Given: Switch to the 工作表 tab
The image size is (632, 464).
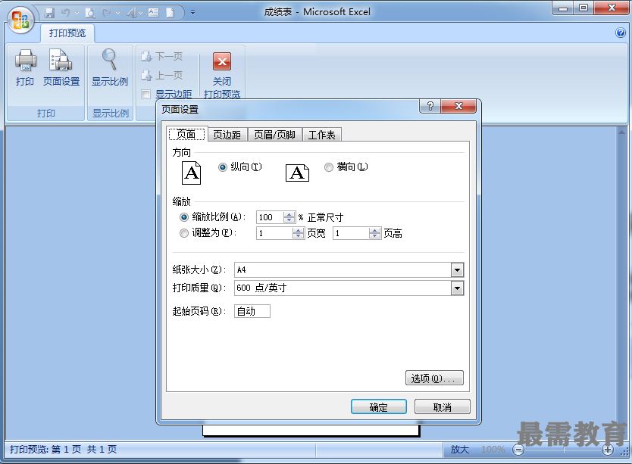Looking at the screenshot, I should pyautogui.click(x=321, y=135).
